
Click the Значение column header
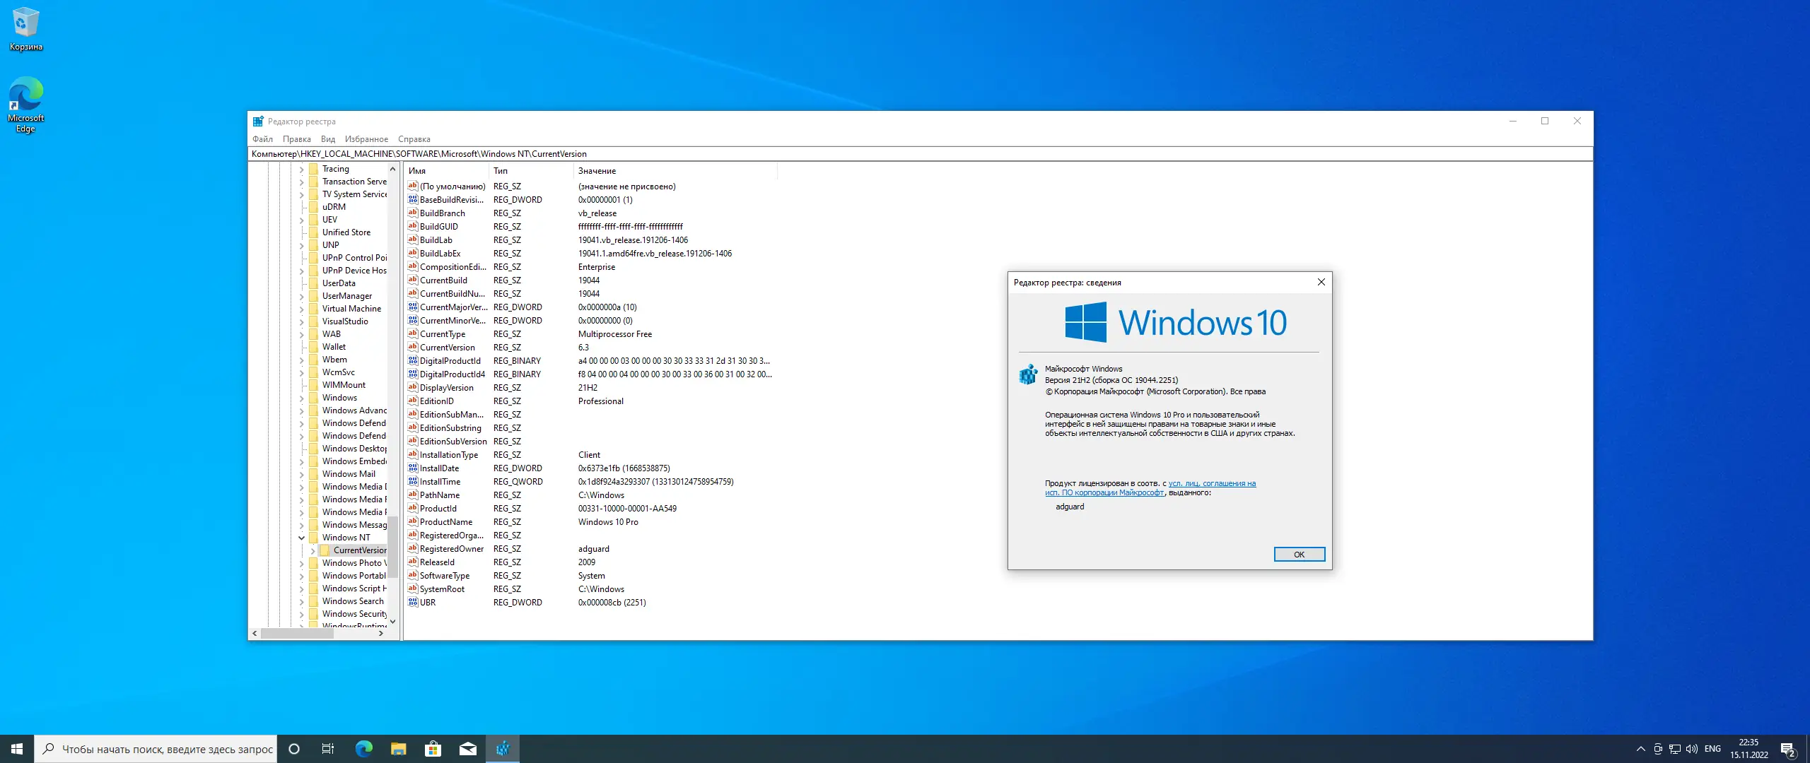pyautogui.click(x=597, y=171)
